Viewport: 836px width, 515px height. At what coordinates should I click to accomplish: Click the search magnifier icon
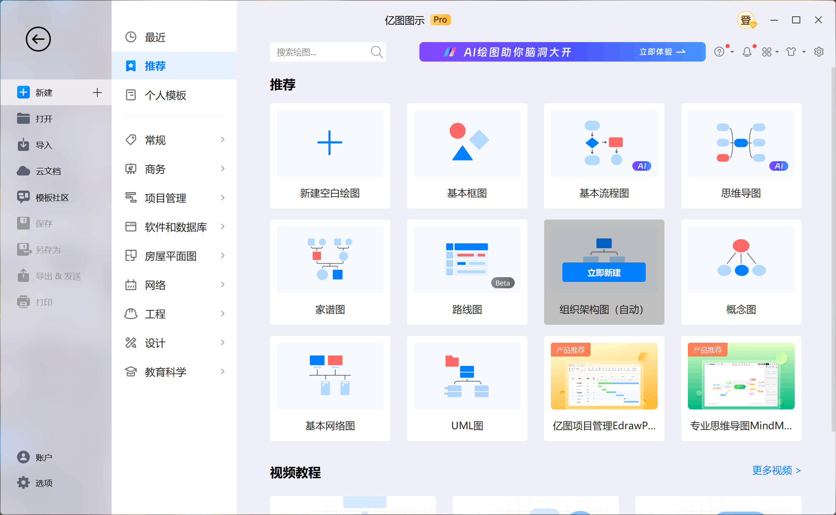[376, 52]
